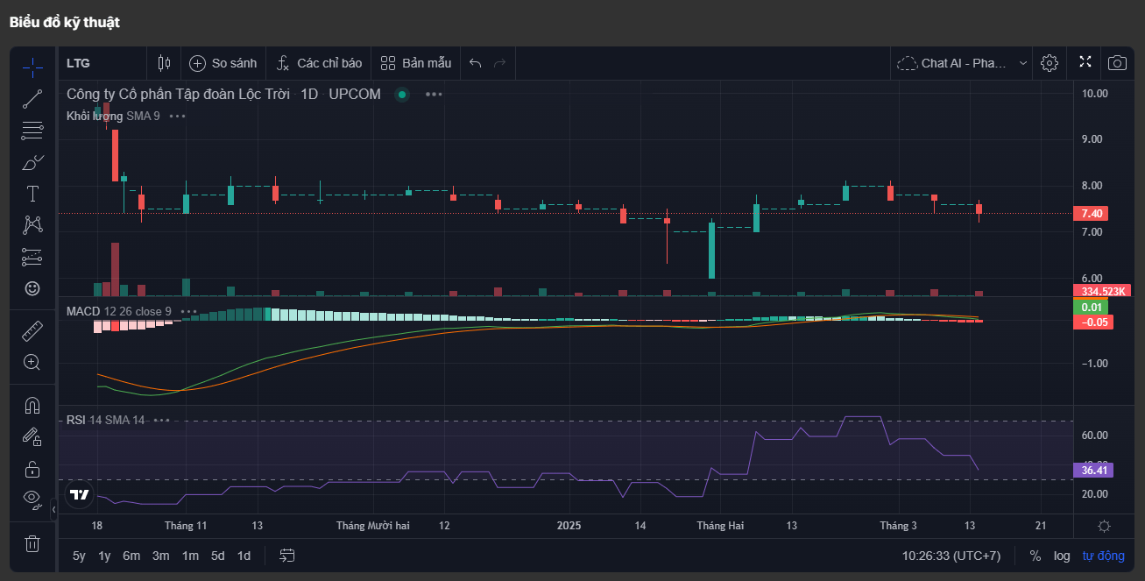Screen dimensions: 1145x581
Task: Click green market status dot indicator
Action: 402,94
